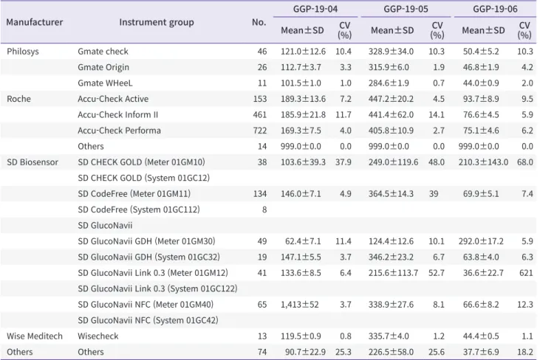Click the No. column header

pyautogui.click(x=259, y=22)
